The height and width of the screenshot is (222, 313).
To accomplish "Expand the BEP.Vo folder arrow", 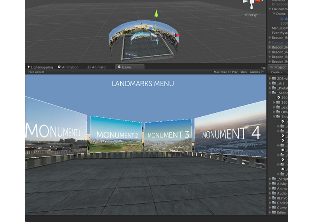I will point(270,198).
